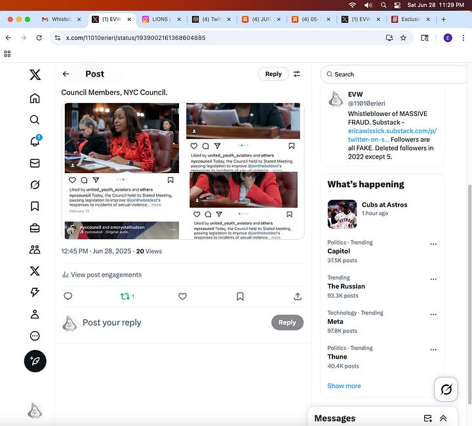Click Show more trends link

click(344, 385)
